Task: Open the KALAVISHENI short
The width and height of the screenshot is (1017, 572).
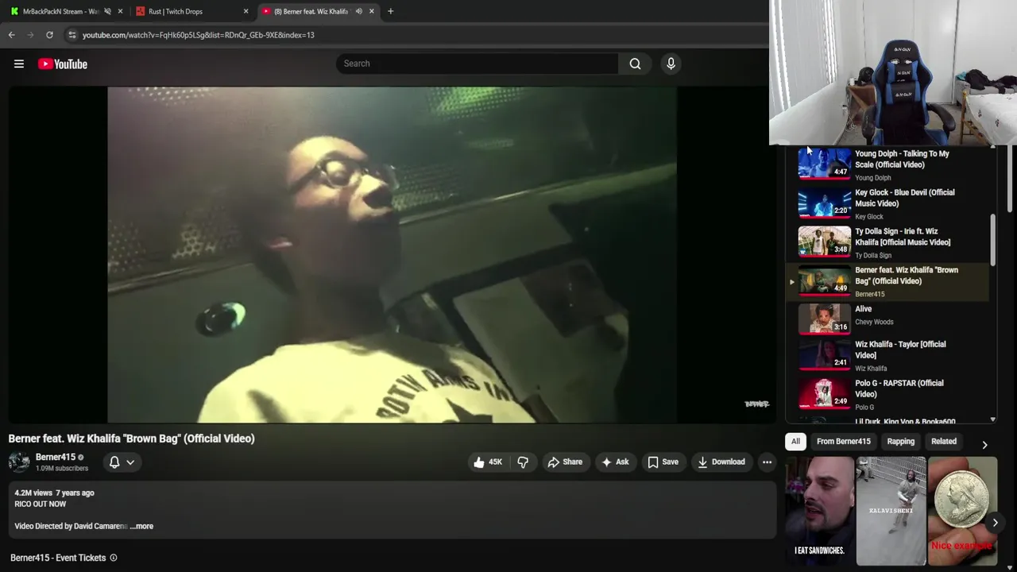Action: (891, 510)
